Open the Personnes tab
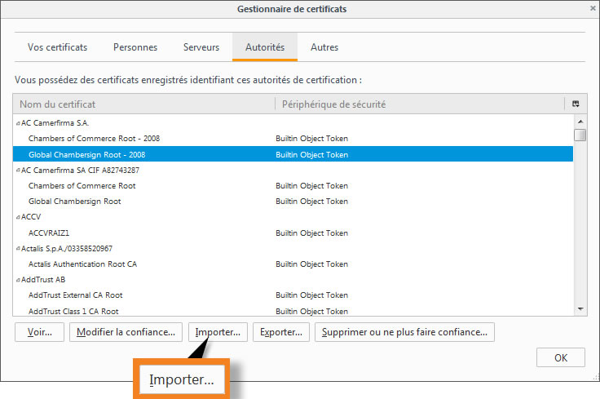Screen dimensions: 600x399 click(135, 47)
